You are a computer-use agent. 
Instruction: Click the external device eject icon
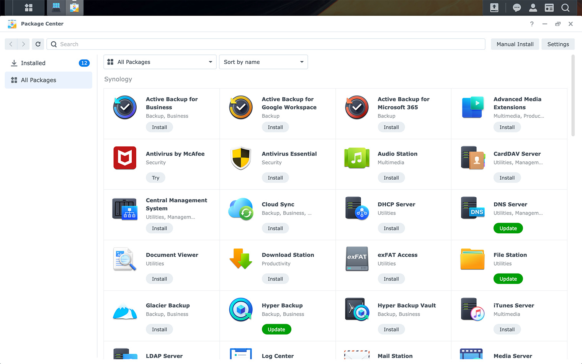(494, 8)
